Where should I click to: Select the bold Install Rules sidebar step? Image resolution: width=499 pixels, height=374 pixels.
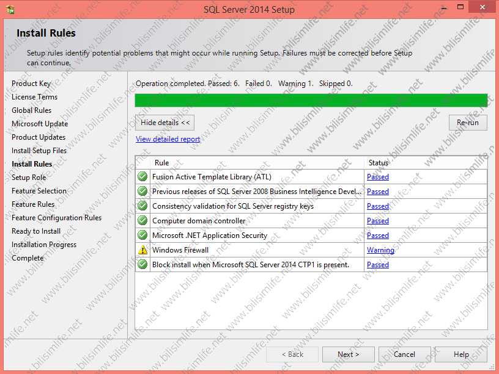point(32,164)
